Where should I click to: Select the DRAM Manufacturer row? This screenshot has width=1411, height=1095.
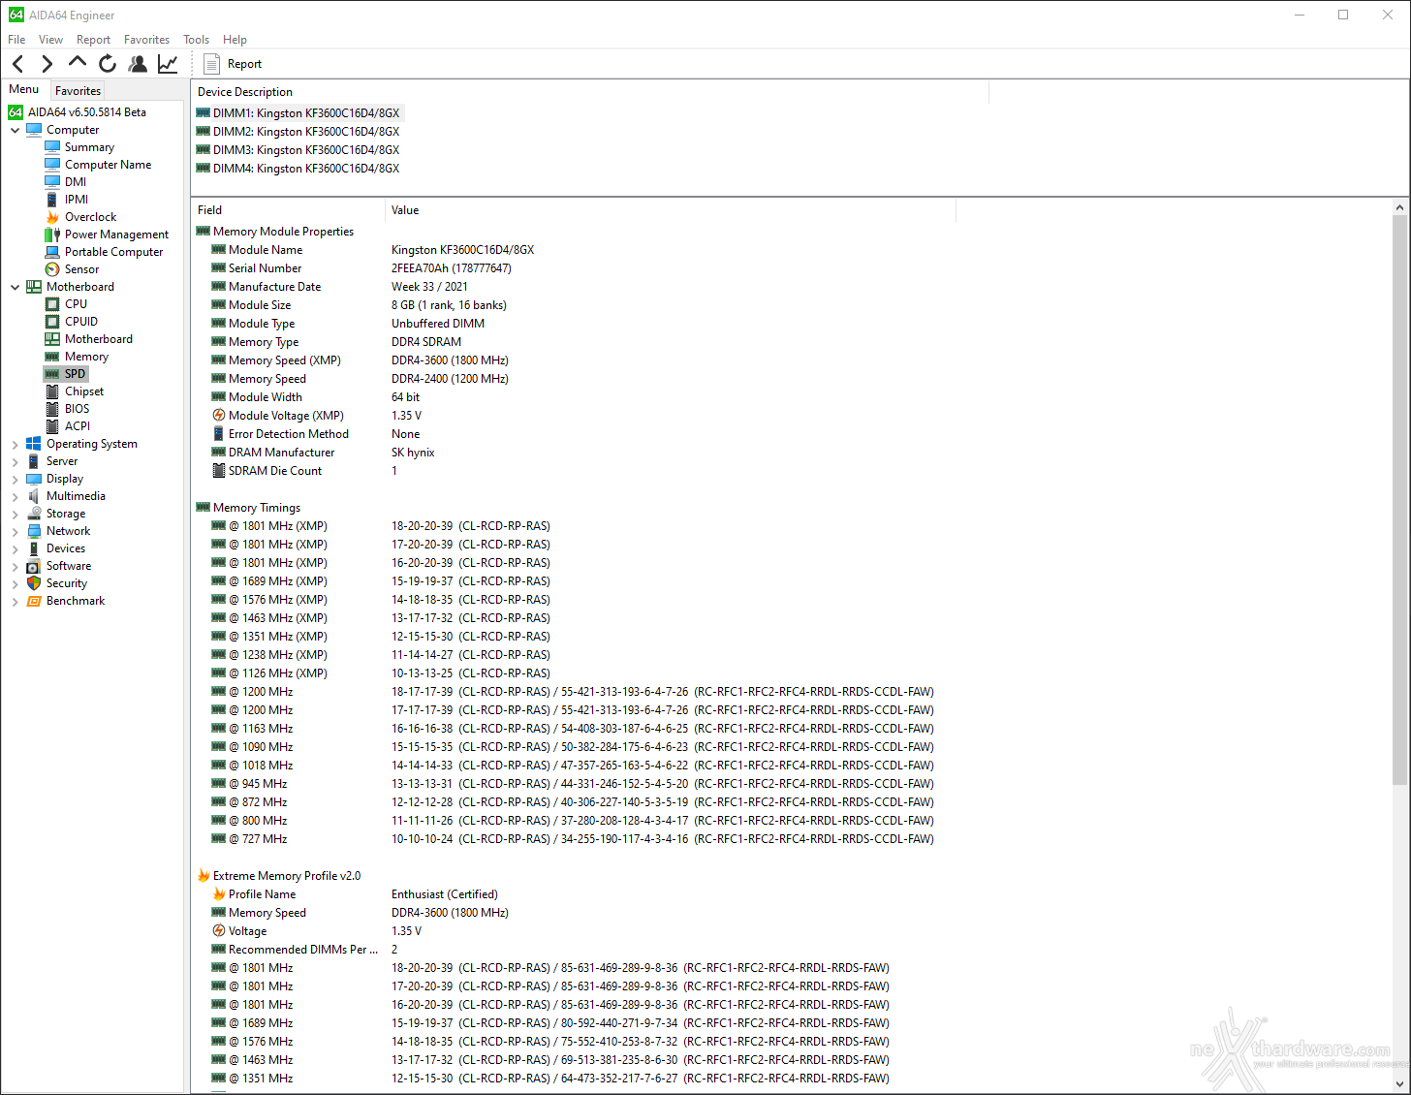(574, 453)
